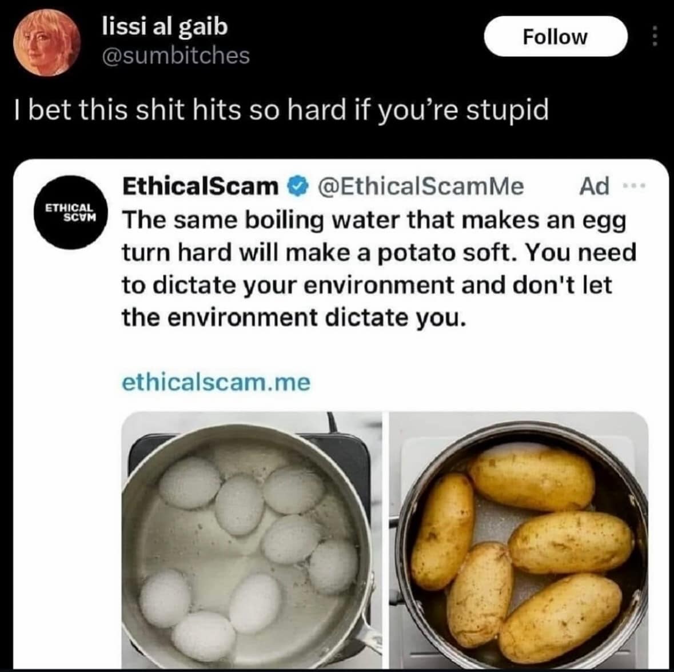Open the @sumbitches handle
Screen dimensions: 674x672
click(176, 55)
